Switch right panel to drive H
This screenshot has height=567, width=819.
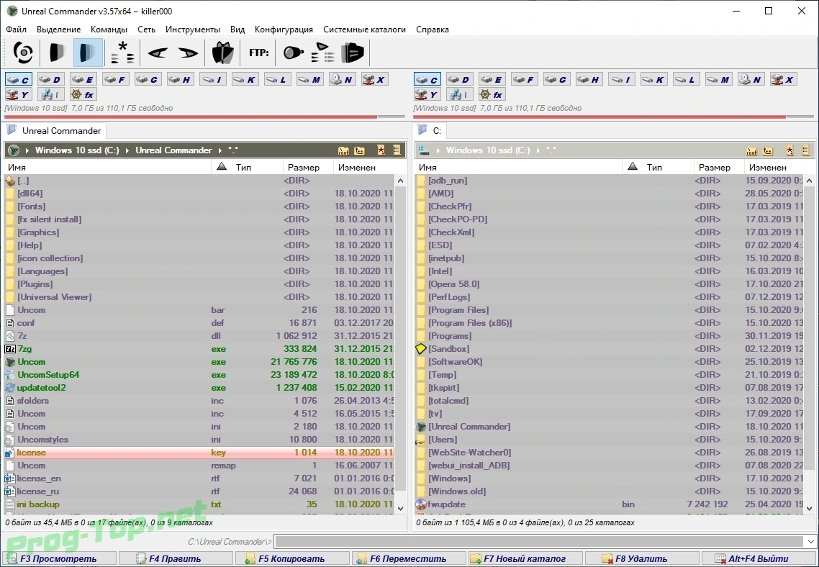click(x=589, y=79)
